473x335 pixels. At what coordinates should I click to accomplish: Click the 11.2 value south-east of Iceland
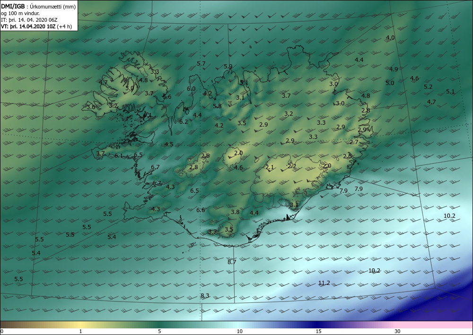pyautogui.click(x=324, y=283)
